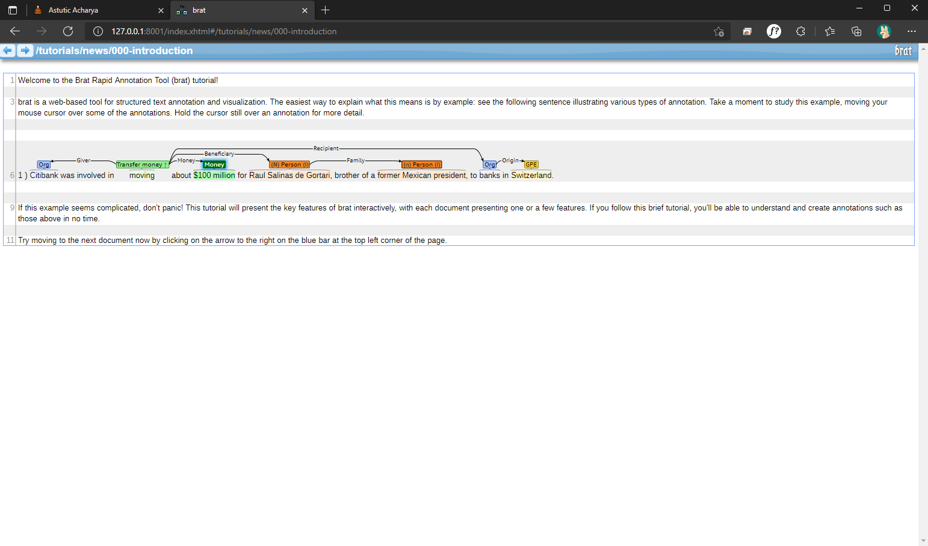Screen dimensions: 928x546
Task: Go to the previous brat document arrow
Action: [x=8, y=51]
